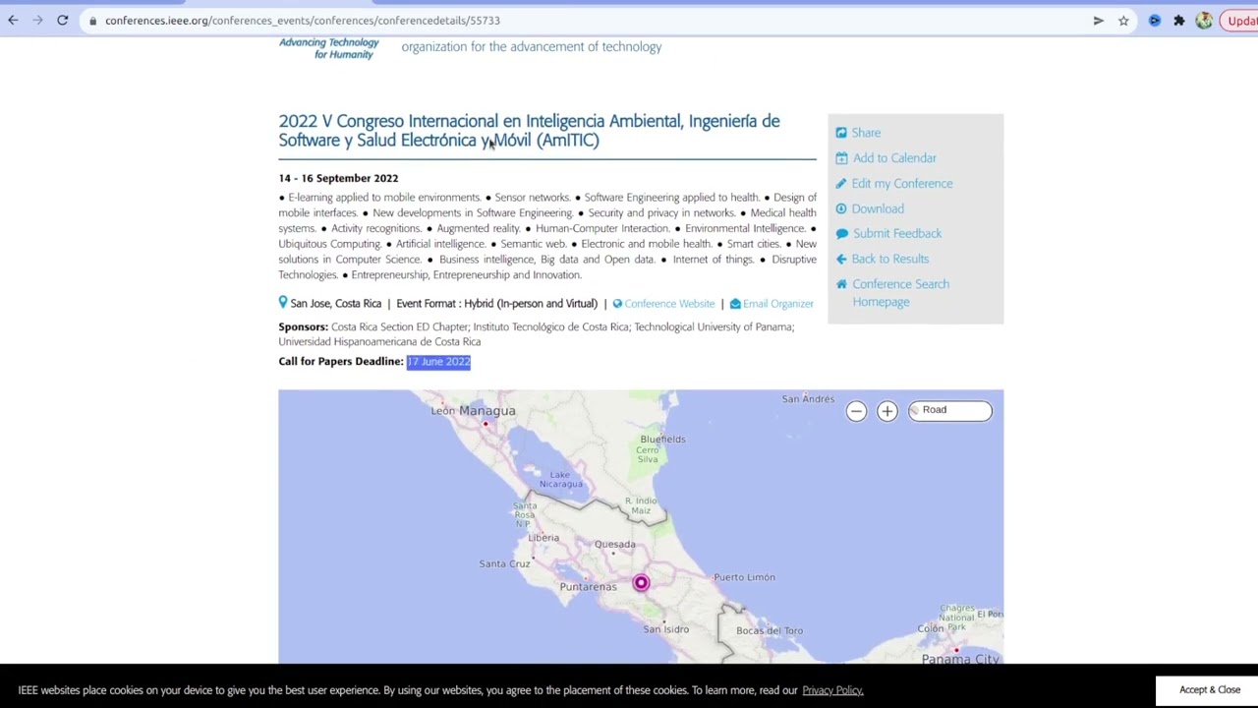The image size is (1258, 708).
Task: Reload the page
Action: click(62, 20)
